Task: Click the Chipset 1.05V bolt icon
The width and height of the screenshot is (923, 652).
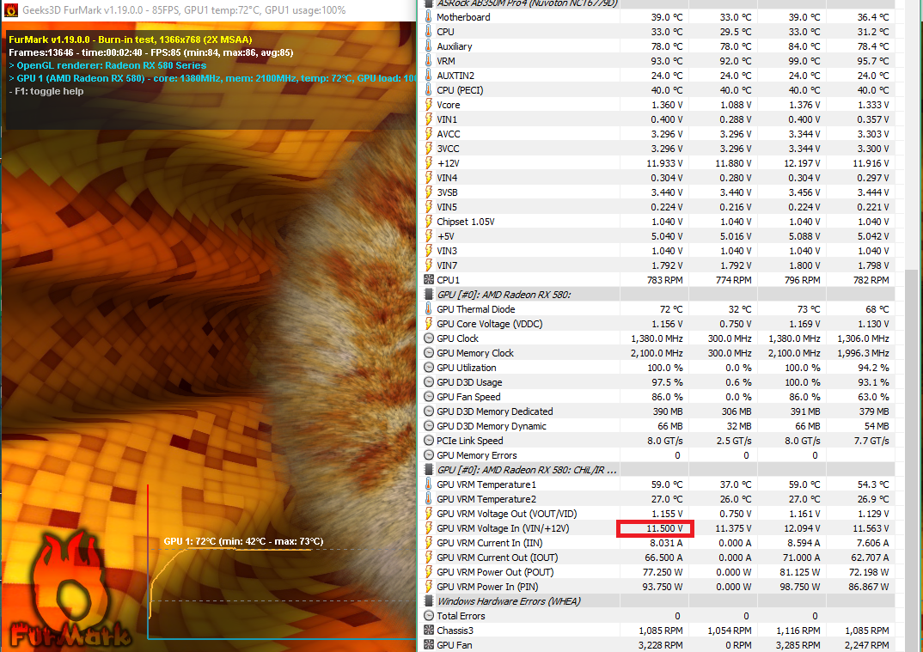Action: click(429, 222)
